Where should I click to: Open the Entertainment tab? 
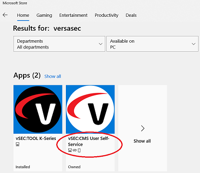click(x=74, y=15)
